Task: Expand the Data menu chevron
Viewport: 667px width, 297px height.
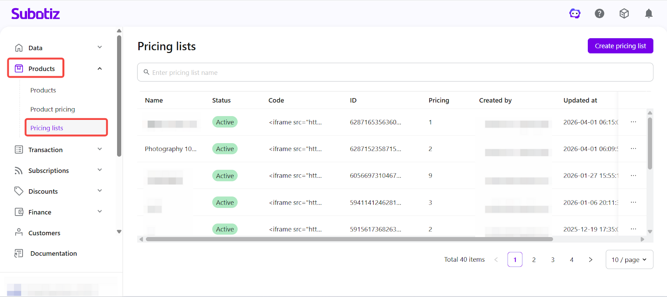Action: [100, 47]
